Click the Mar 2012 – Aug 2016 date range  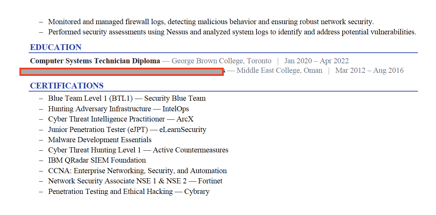tap(369, 70)
